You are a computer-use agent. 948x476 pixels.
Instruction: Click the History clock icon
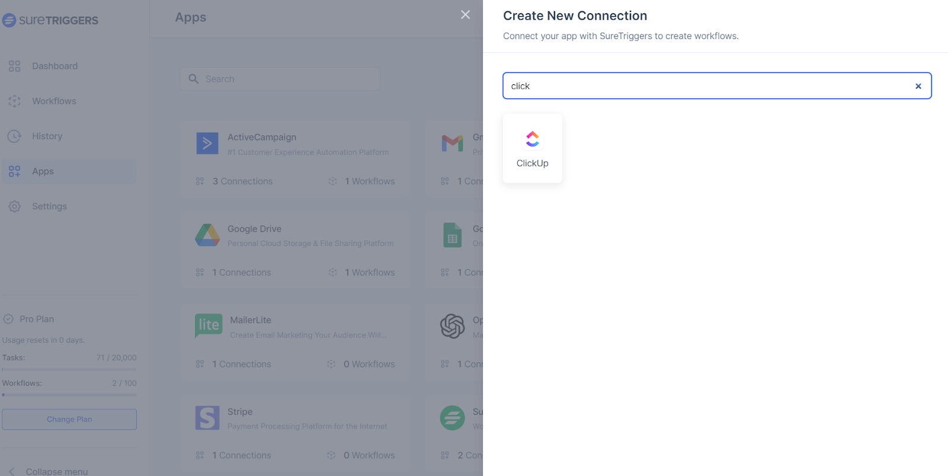[15, 136]
